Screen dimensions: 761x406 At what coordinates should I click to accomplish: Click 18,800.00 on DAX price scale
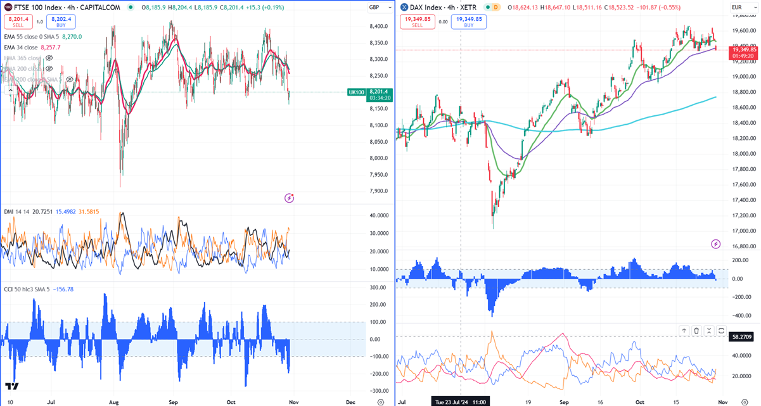pos(744,92)
